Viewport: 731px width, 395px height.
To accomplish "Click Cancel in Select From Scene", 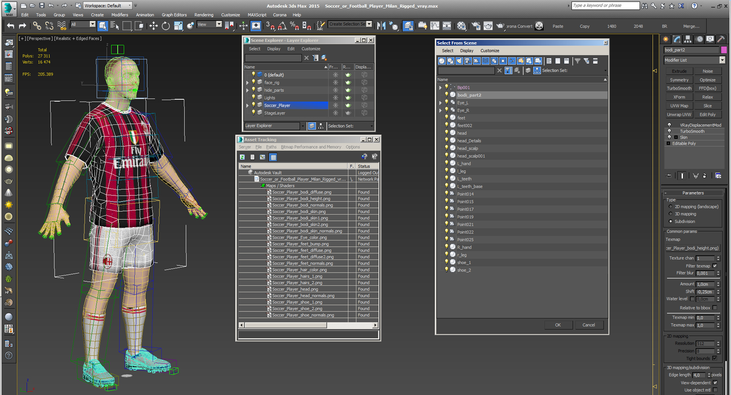I will tap(589, 325).
